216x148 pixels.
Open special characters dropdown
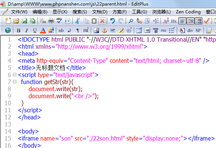[129, 30]
